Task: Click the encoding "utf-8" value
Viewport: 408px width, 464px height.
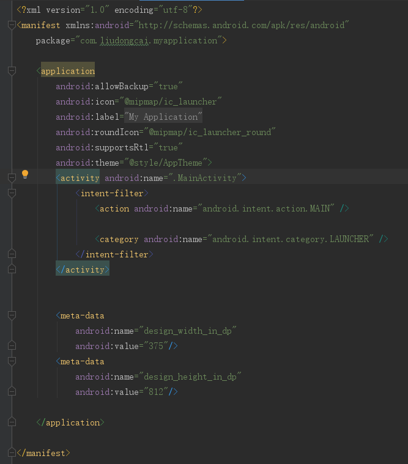Action: point(176,10)
